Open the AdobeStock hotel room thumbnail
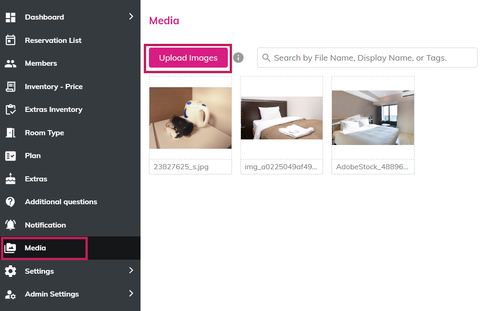Screen dimensions: 500x311 coord(373,118)
